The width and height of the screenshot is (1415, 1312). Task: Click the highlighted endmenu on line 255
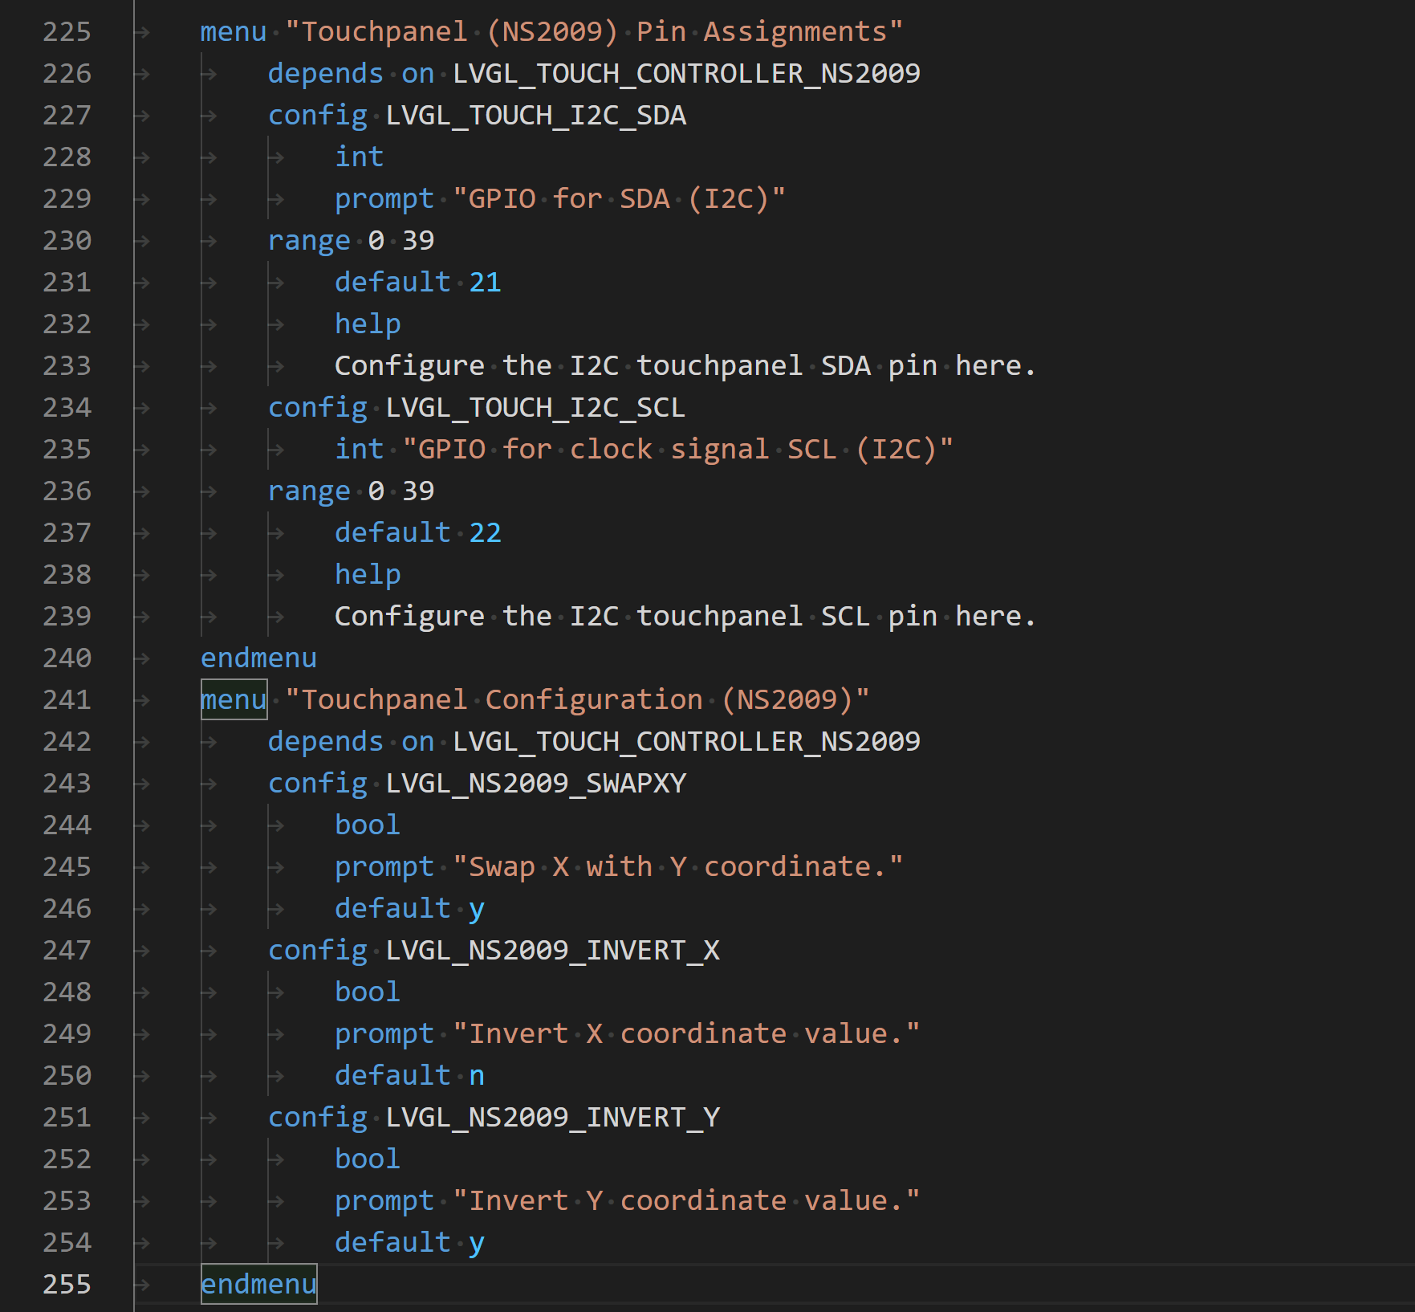pyautogui.click(x=258, y=1284)
